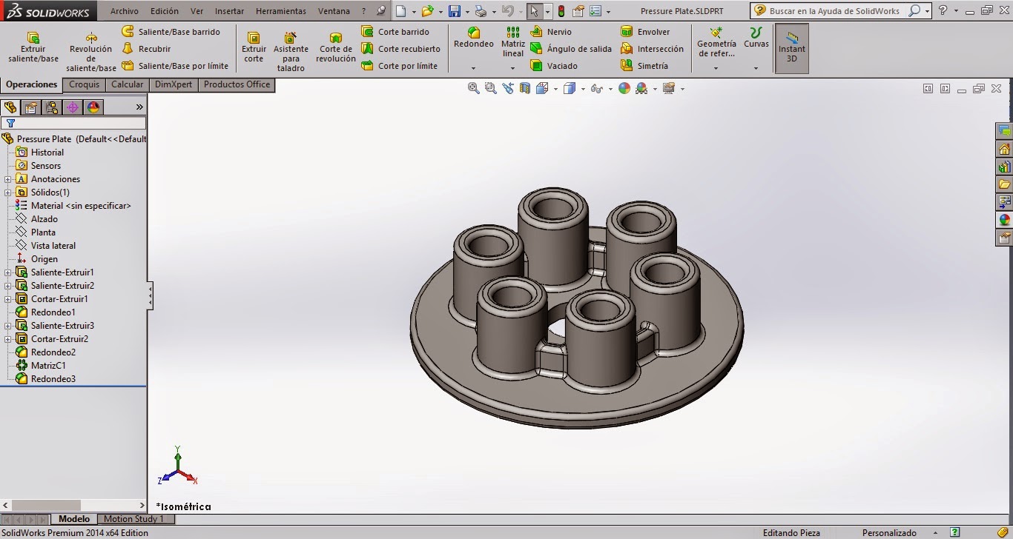This screenshot has width=1013, height=539.
Task: Apply the Vaciado shell tool
Action: (553, 66)
